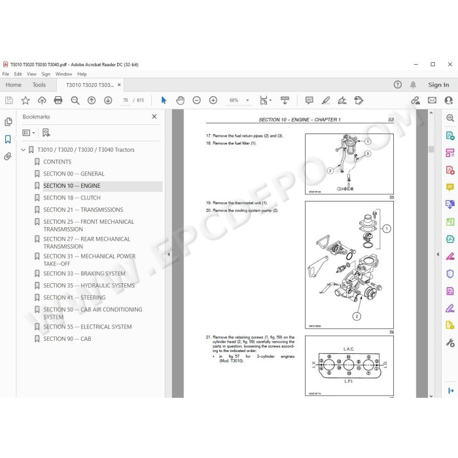Switch to the Home tab
Image resolution: width=458 pixels, height=458 pixels.
(14, 85)
